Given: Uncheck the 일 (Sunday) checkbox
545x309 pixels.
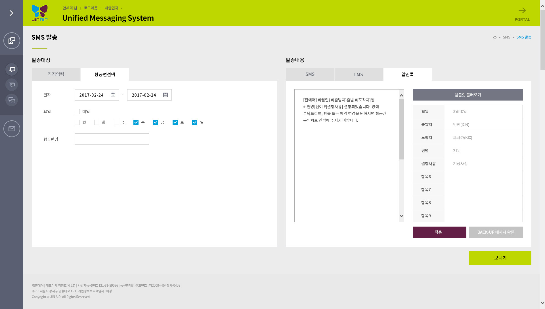Looking at the screenshot, I should [x=195, y=122].
